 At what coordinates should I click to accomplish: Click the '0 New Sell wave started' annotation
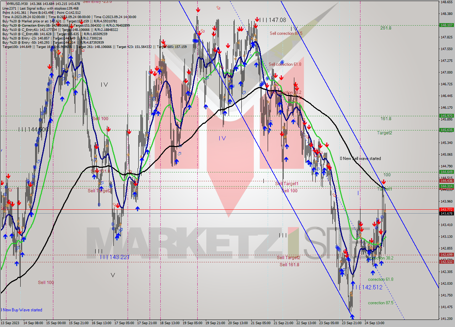[x=360, y=159]
